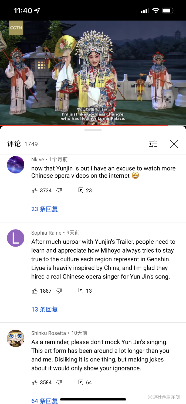The image size is (186, 404).
Task: Close the comments panel
Action: click(174, 144)
